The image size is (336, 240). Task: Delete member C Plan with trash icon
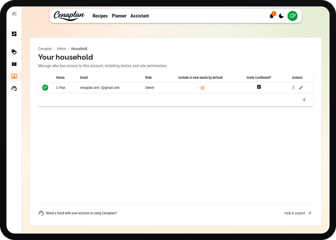pos(293,87)
